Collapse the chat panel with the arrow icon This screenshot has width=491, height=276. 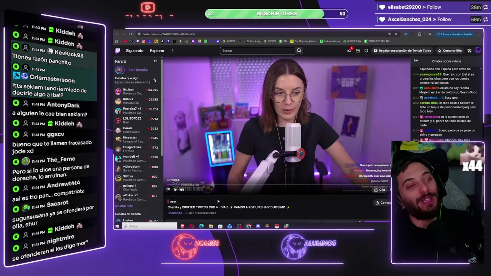point(416,61)
